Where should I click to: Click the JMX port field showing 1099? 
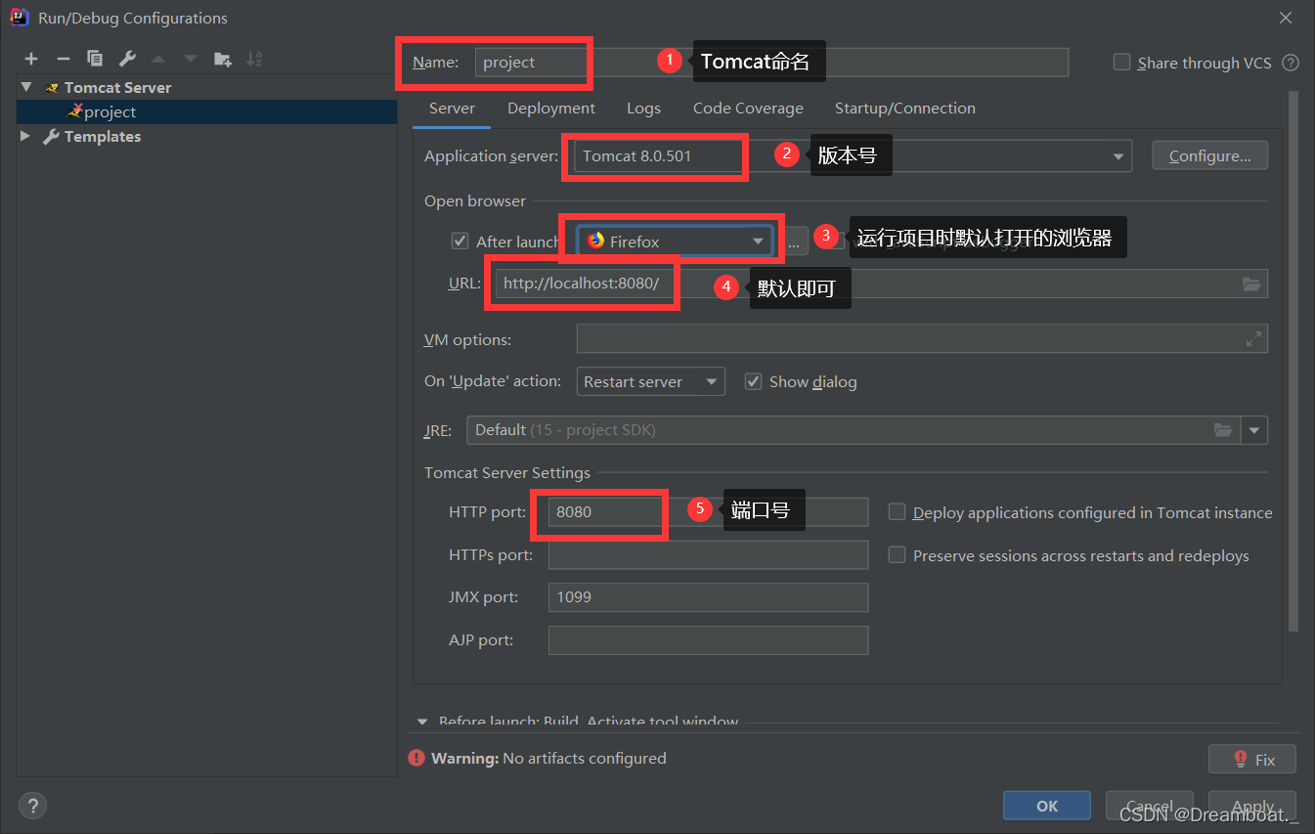(x=708, y=597)
